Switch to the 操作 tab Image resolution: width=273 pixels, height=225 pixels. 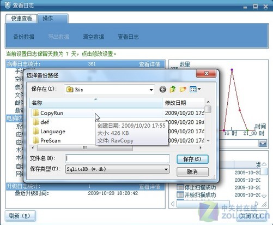point(53,19)
